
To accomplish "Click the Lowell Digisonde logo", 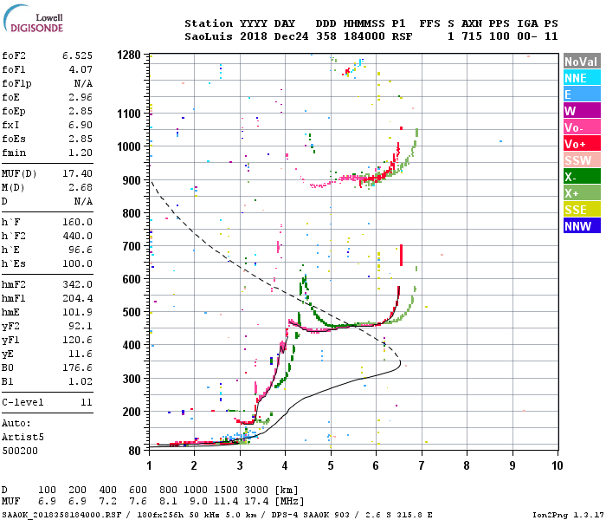I will point(33,18).
